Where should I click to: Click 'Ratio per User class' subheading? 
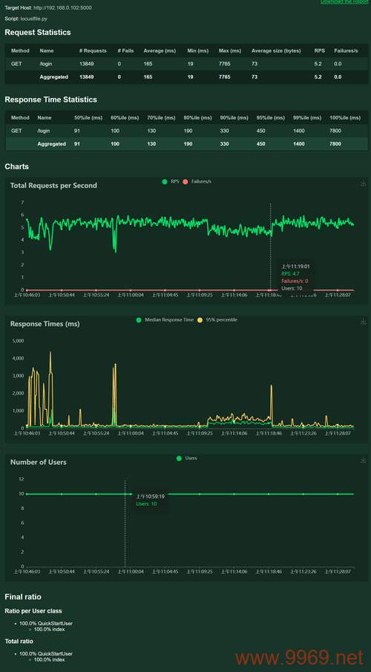[x=33, y=610]
